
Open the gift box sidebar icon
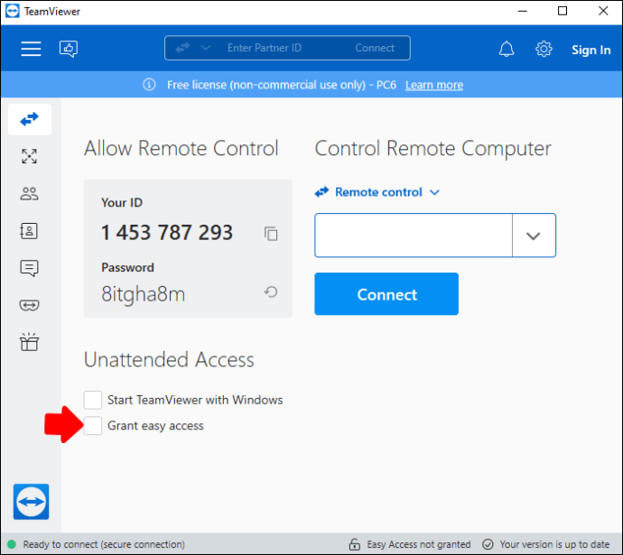(29, 342)
